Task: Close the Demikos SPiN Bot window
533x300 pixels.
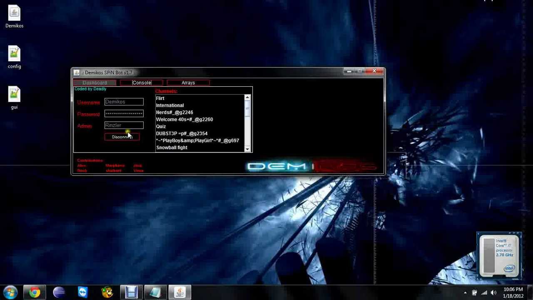Action: click(x=374, y=72)
